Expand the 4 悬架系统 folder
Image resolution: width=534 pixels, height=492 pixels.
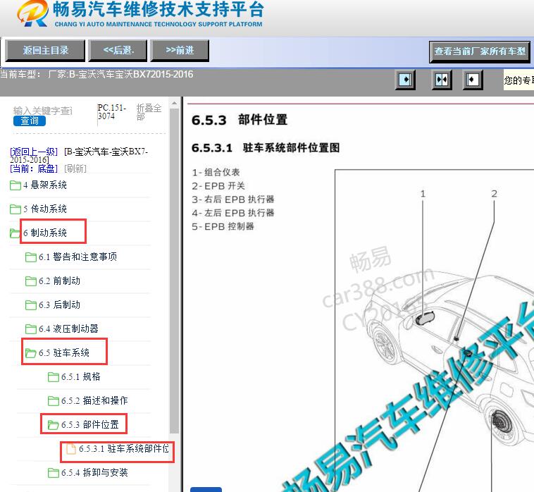coord(45,185)
